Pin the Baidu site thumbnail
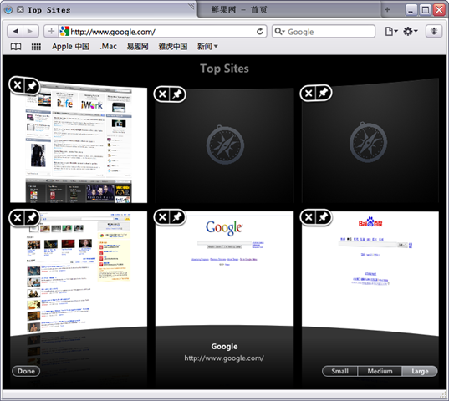 point(324,217)
